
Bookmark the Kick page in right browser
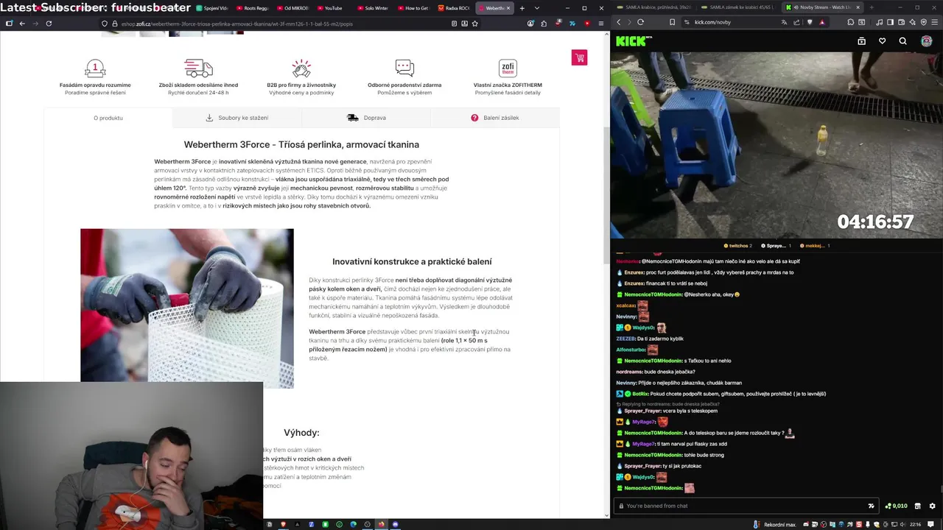pos(672,22)
